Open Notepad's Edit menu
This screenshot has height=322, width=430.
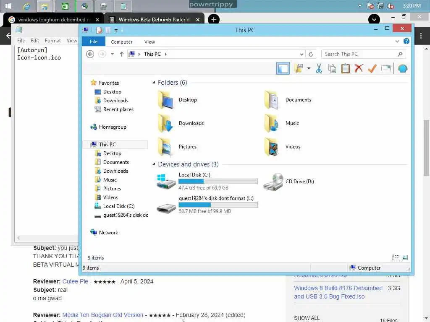(34, 41)
